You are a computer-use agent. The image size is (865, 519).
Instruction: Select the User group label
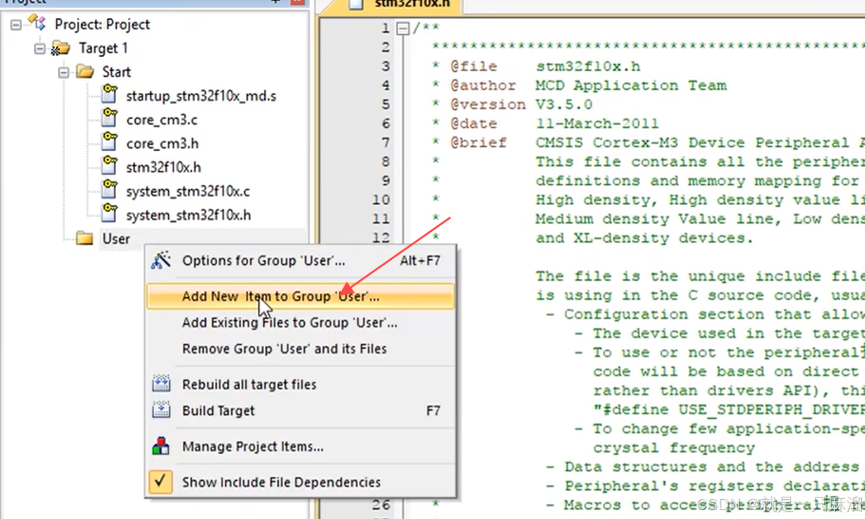pos(116,239)
